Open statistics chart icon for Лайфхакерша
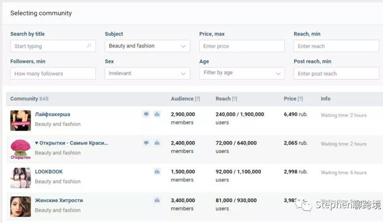This screenshot has width=383, height=223. pyautogui.click(x=157, y=114)
